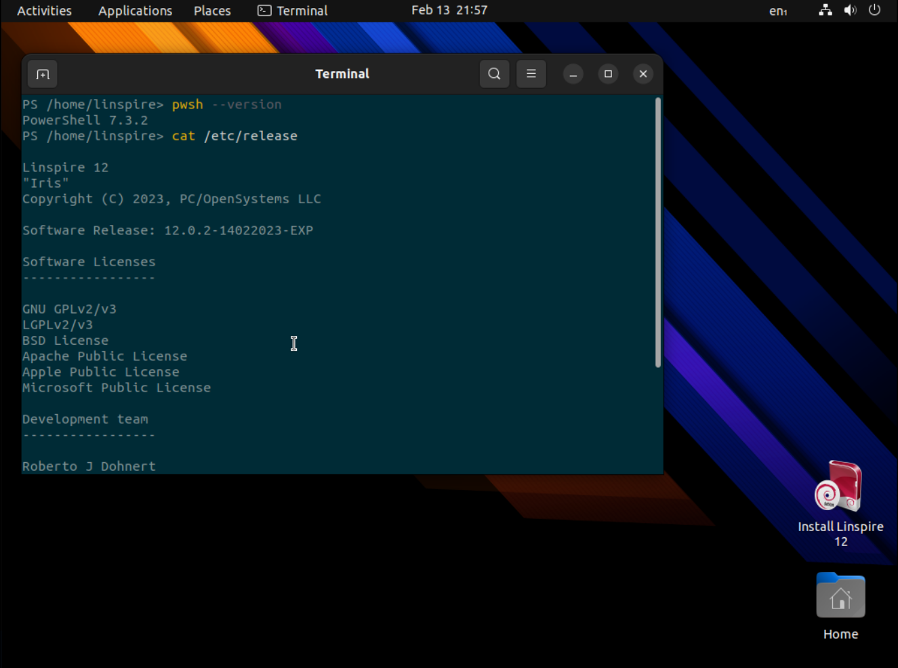Click the 'Apache Public License' line
Screen dimensions: 898x668
[x=105, y=356]
